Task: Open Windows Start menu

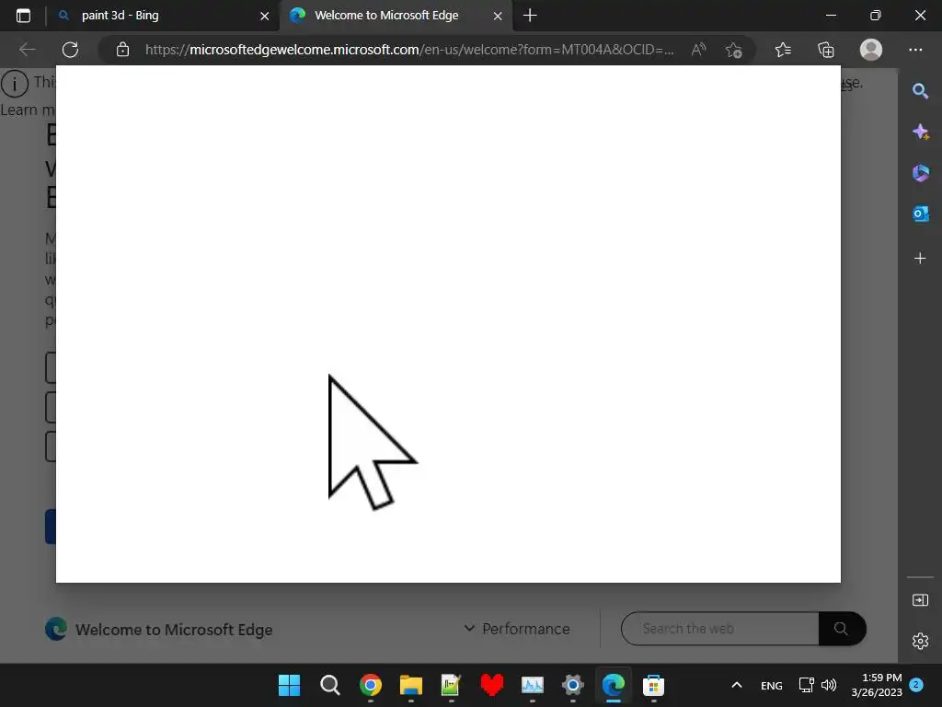Action: (289, 685)
